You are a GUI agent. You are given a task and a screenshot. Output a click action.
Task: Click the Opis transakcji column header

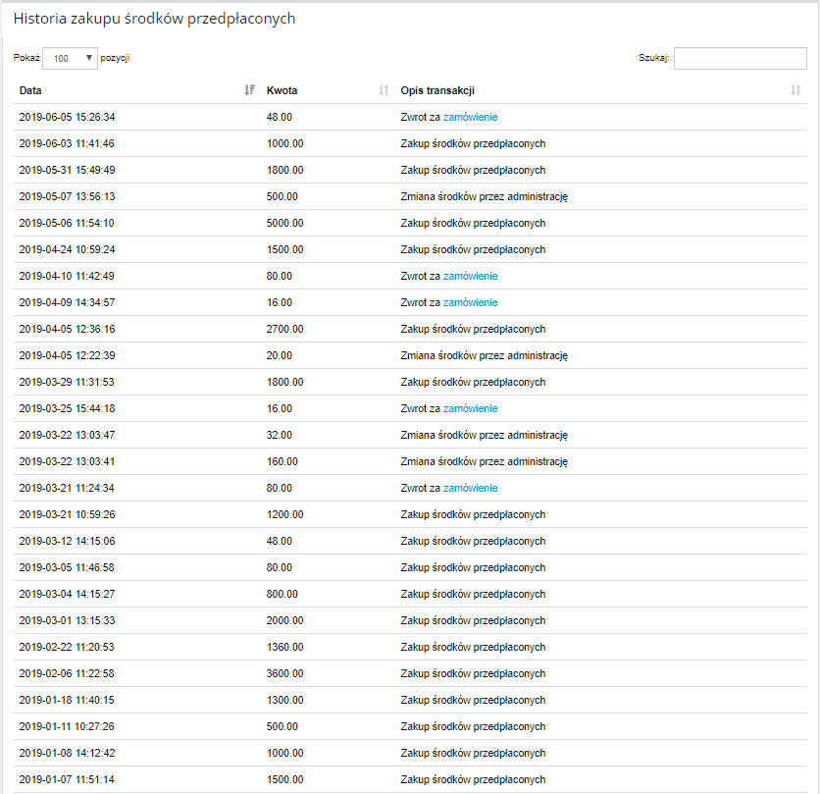pos(437,90)
